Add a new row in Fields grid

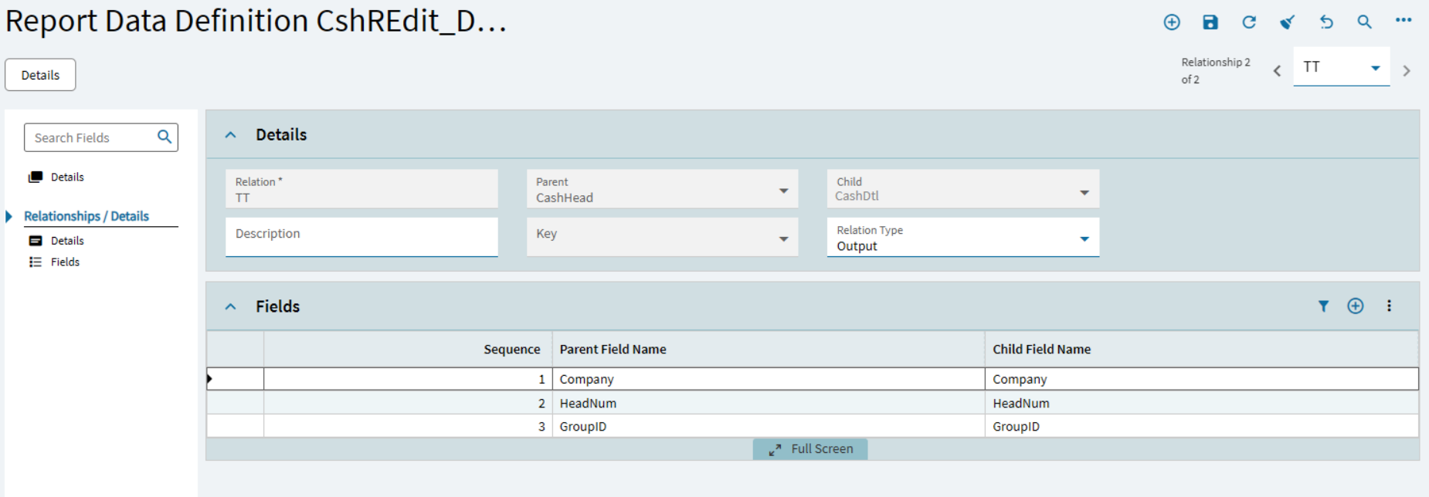pos(1356,306)
